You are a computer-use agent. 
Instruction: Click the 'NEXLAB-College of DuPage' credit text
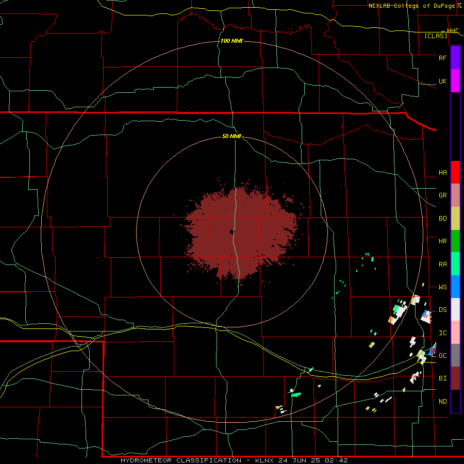click(x=411, y=6)
